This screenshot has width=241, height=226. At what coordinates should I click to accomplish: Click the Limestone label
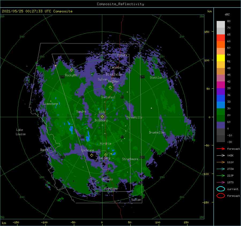51,104
